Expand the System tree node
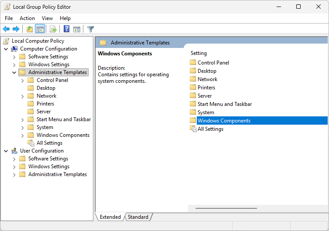 click(x=22, y=128)
